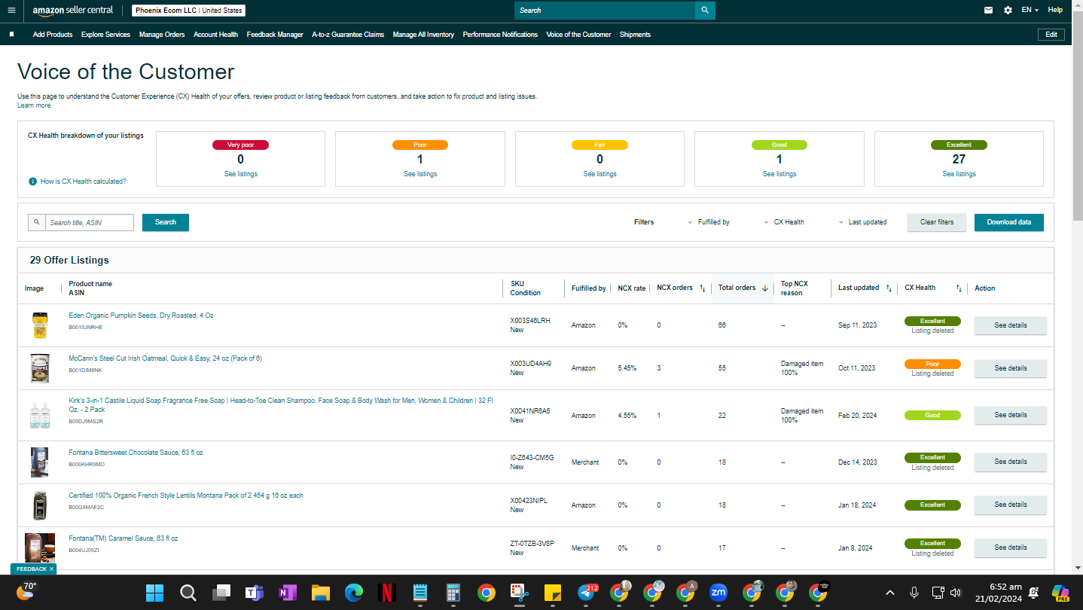1083x610 pixels.
Task: Click the Clear filters button
Action: click(937, 222)
